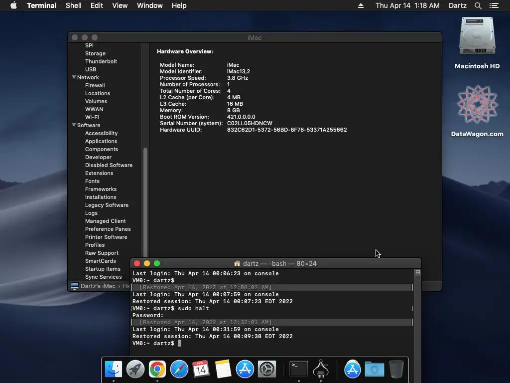
Task: Click the computer icon in iMac path bar
Action: [x=75, y=286]
